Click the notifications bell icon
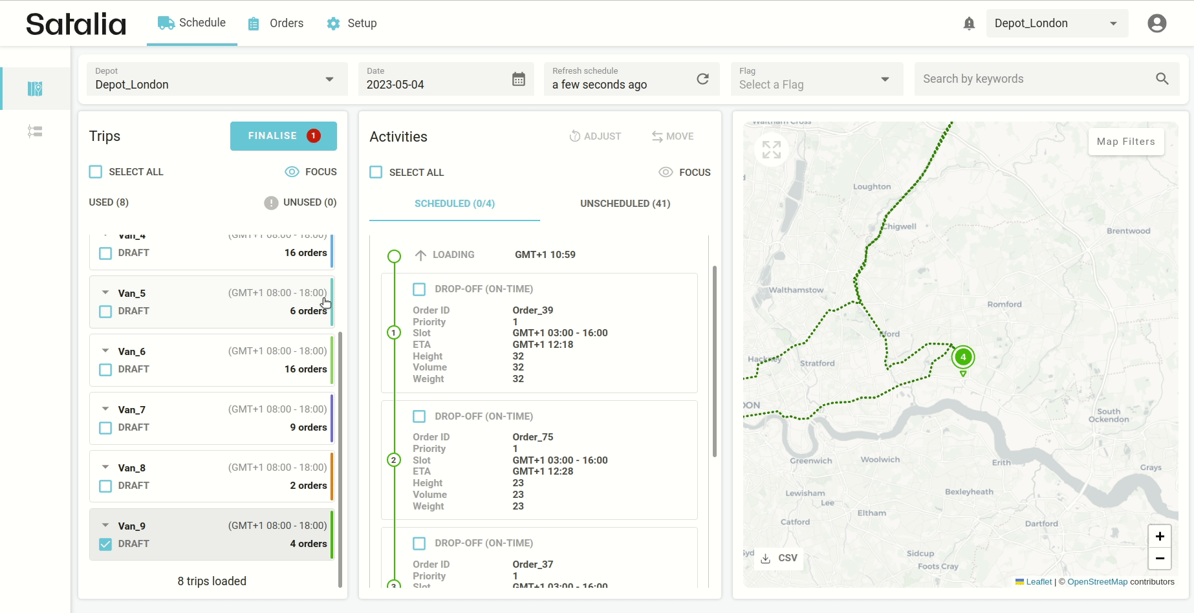This screenshot has height=613, width=1194. click(x=968, y=24)
